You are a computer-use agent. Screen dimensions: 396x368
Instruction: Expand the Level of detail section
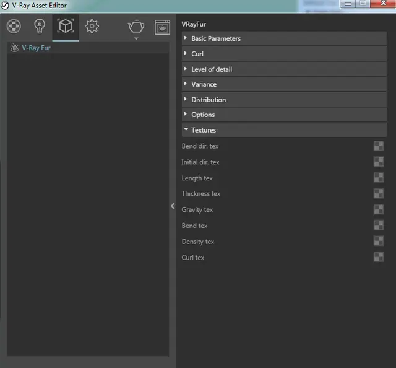coord(212,69)
